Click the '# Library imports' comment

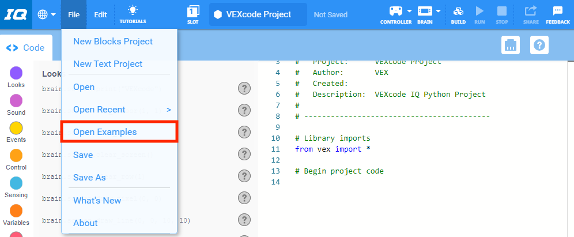(x=333, y=138)
